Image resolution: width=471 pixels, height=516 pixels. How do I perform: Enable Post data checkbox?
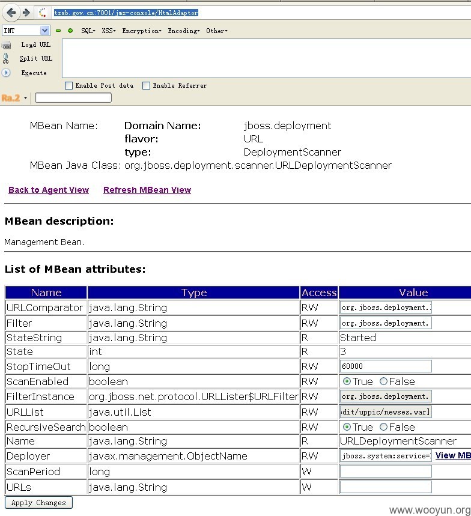pos(69,85)
